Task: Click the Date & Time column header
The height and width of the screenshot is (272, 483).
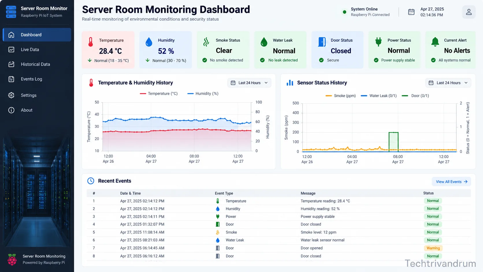Action: [x=130, y=193]
